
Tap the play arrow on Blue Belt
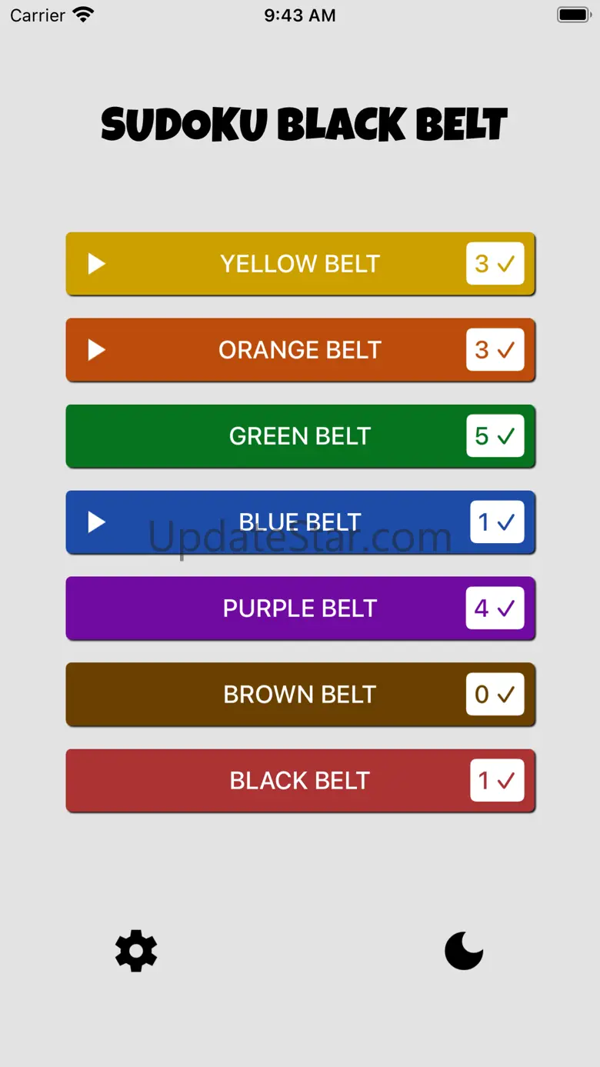pyautogui.click(x=96, y=522)
